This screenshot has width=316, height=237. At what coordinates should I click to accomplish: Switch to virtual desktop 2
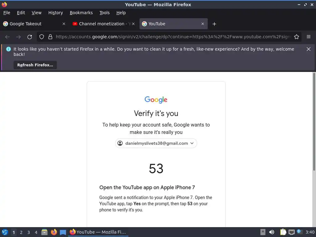pyautogui.click(x=21, y=232)
